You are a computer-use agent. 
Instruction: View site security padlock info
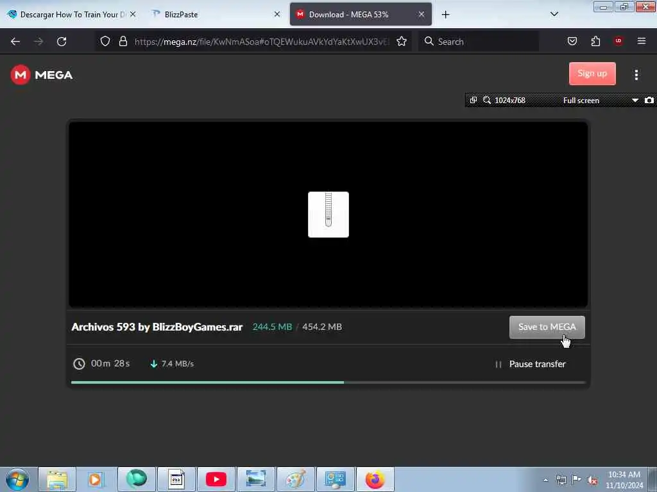point(123,41)
